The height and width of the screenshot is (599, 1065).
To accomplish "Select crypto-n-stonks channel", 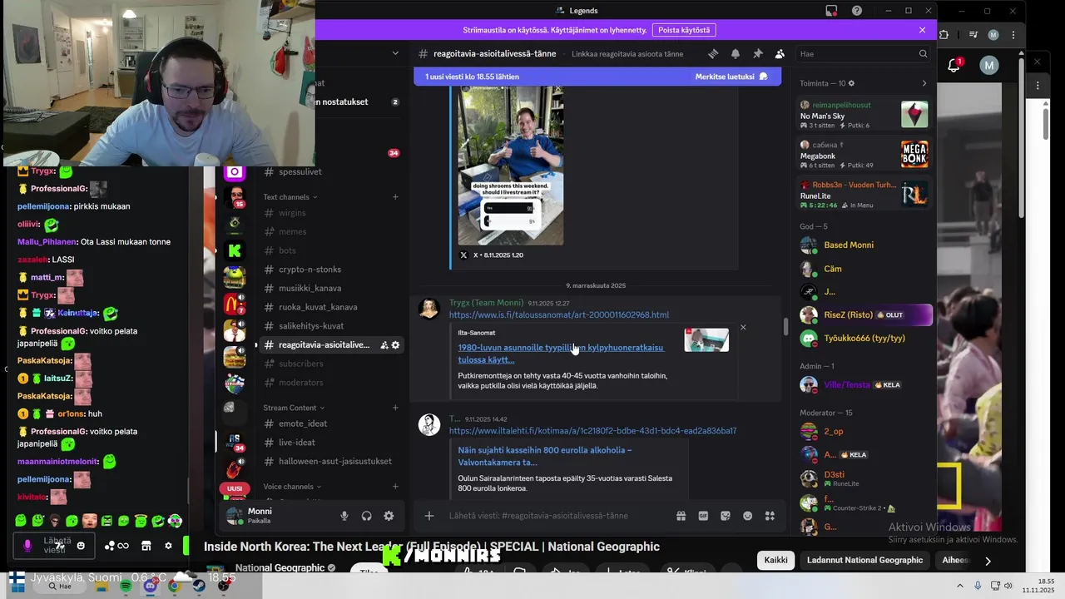I will click(330, 270).
